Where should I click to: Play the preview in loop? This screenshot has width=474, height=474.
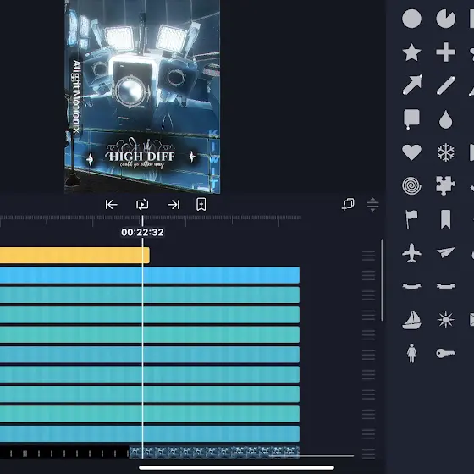coord(142,205)
